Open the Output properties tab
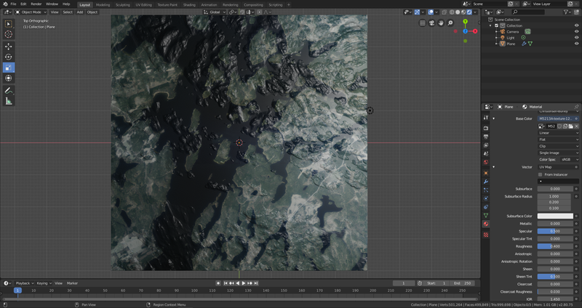Screen dimensions: 582x308 [x=486, y=137]
